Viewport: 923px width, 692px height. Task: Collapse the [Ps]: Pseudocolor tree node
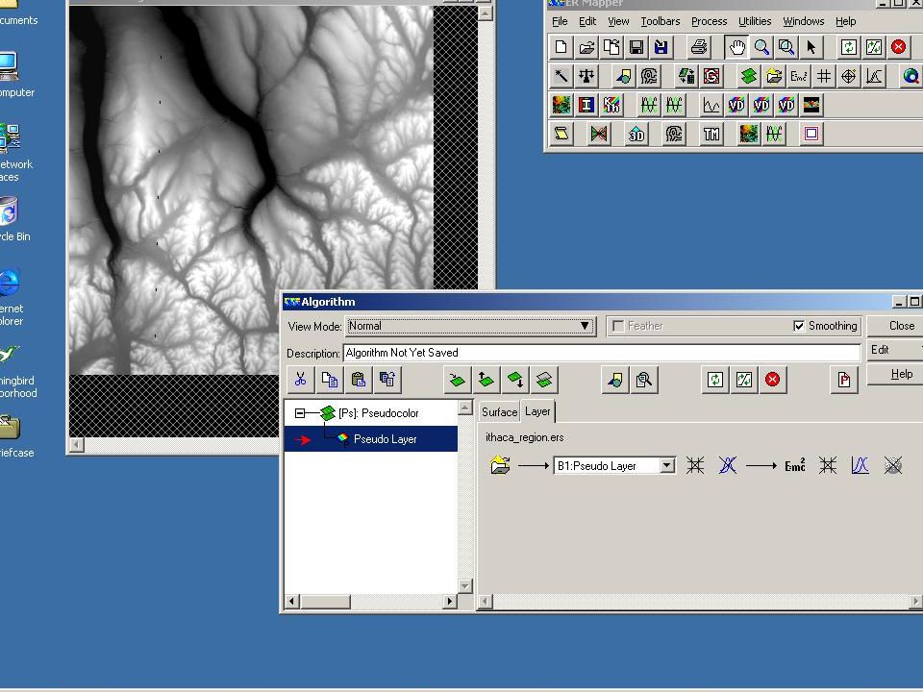[x=300, y=413]
